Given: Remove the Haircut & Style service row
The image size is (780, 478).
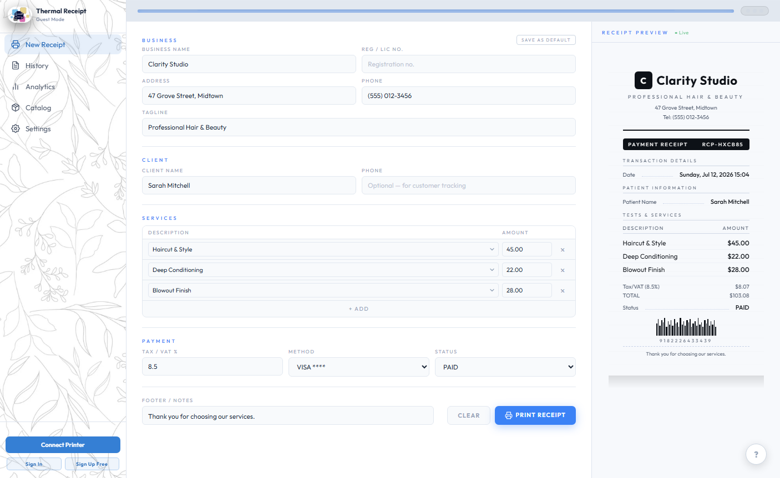Looking at the screenshot, I should tap(563, 250).
